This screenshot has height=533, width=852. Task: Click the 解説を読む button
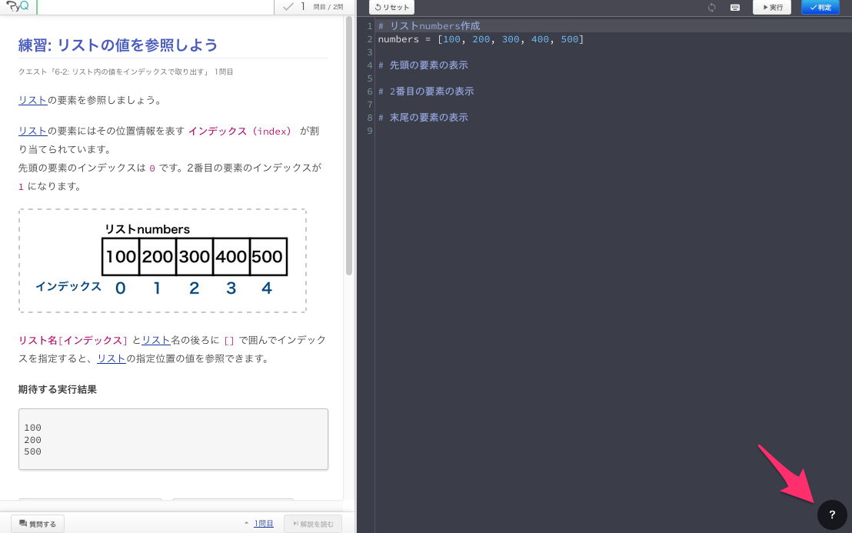312,522
